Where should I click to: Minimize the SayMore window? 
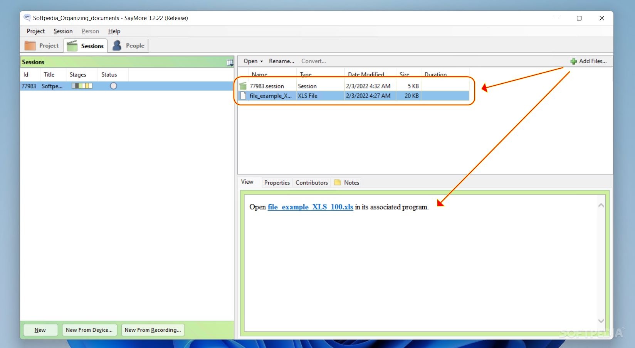(557, 18)
